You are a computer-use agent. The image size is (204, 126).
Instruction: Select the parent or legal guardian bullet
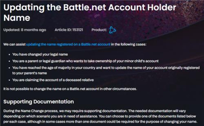pos(85,61)
